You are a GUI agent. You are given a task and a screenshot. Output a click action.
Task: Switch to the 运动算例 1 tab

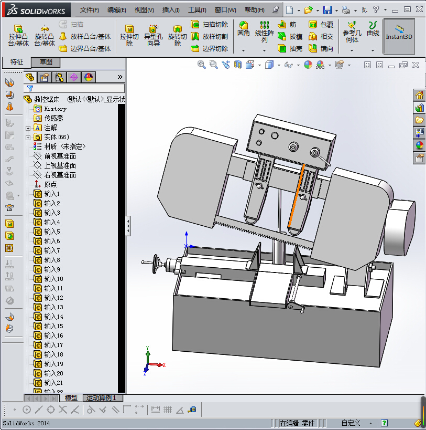[103, 397]
